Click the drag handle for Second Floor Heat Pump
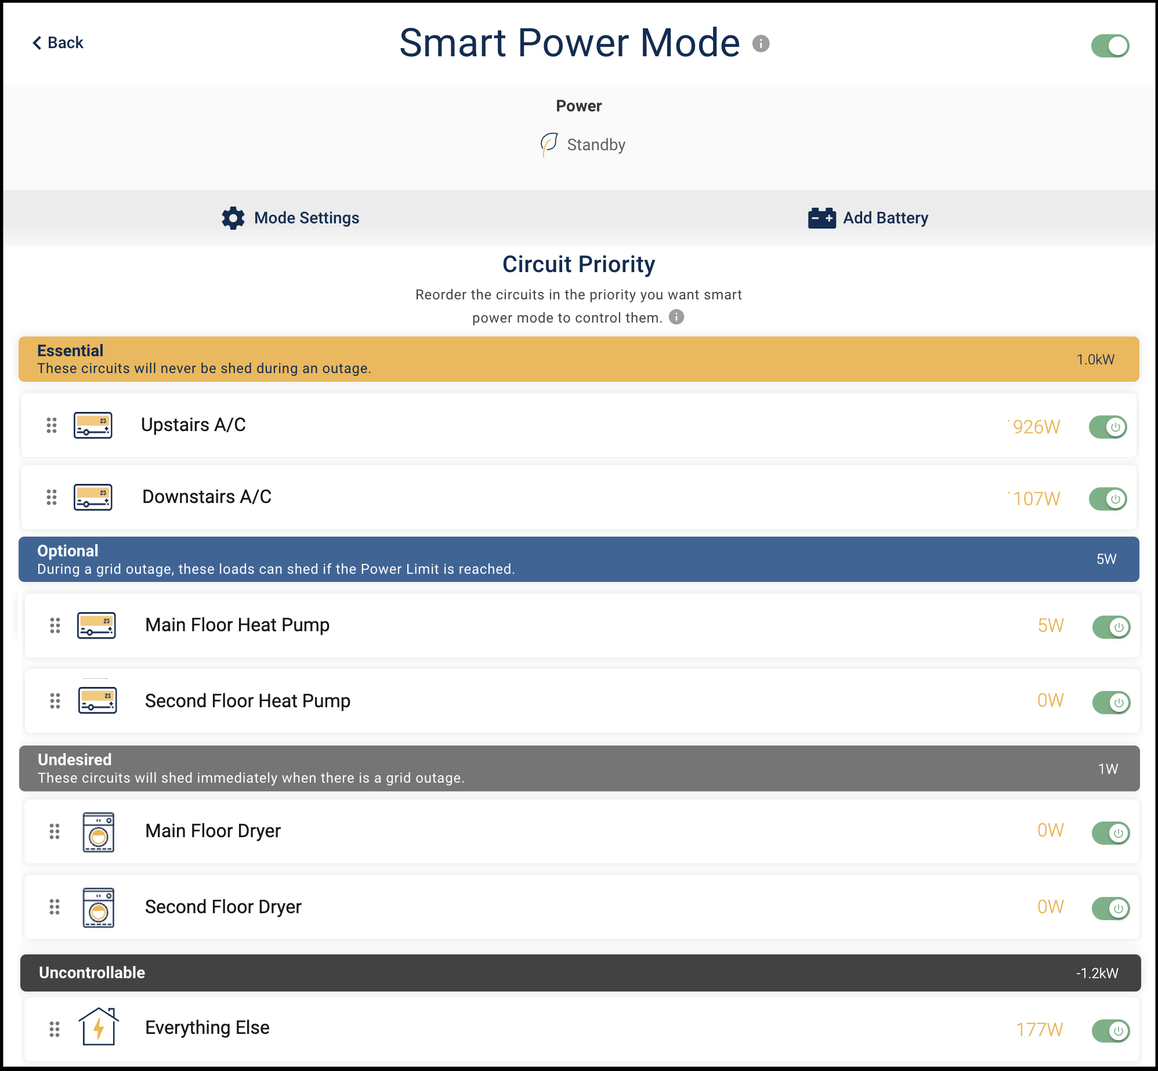The image size is (1158, 1071). pos(55,701)
